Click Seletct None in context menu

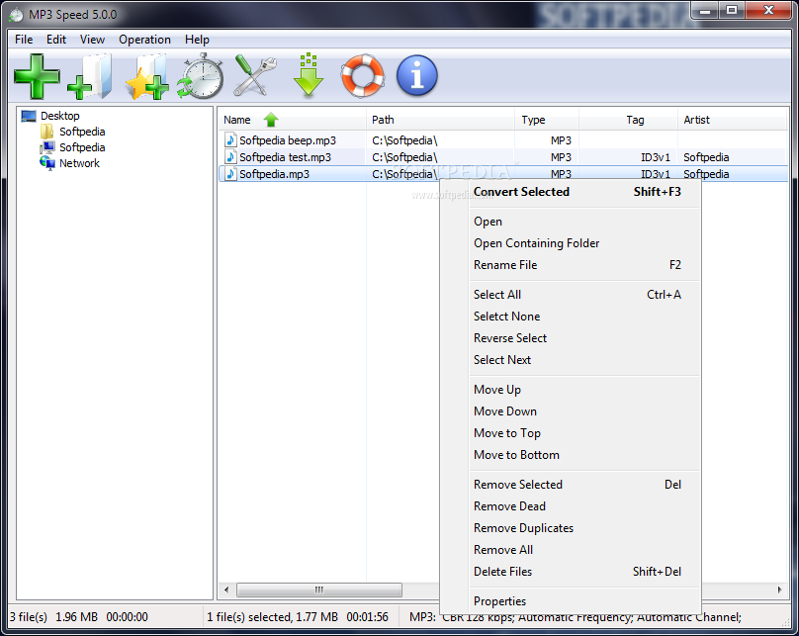[571, 317]
